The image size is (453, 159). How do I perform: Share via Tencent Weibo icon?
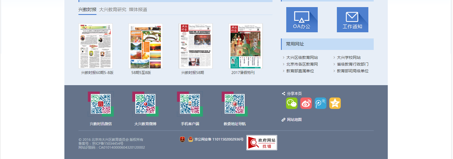pyautogui.click(x=321, y=103)
